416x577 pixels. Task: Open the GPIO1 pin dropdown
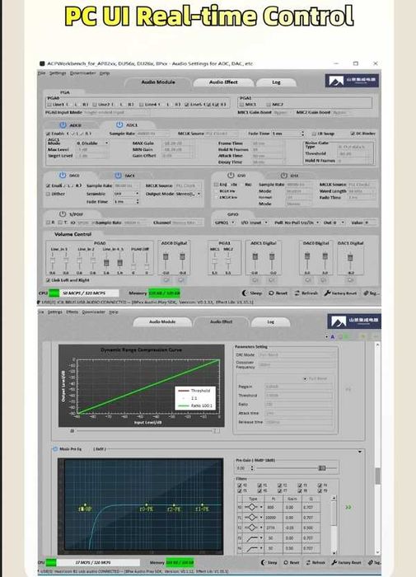(224, 223)
